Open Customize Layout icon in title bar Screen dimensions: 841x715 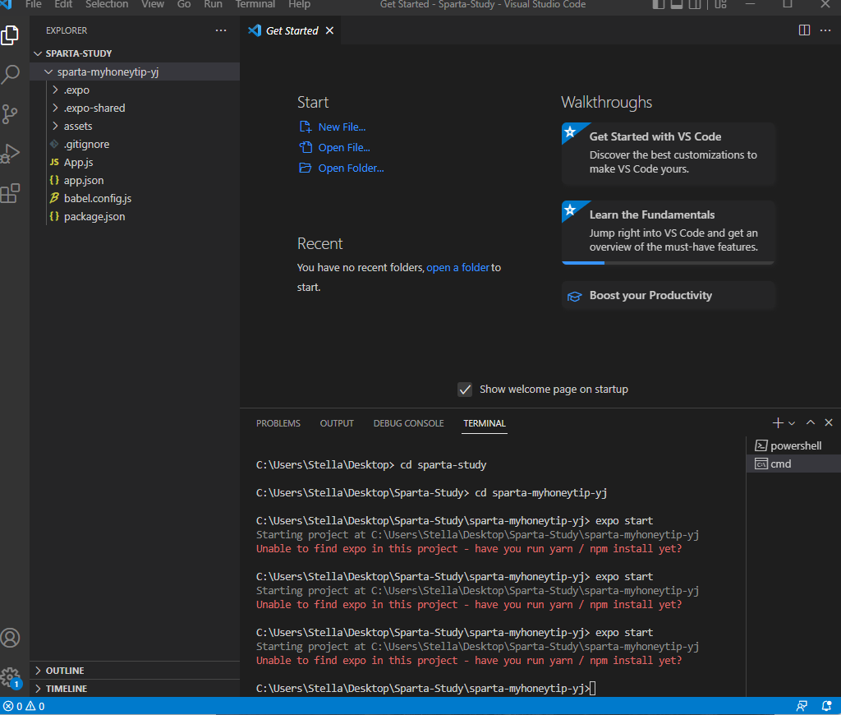pyautogui.click(x=720, y=4)
